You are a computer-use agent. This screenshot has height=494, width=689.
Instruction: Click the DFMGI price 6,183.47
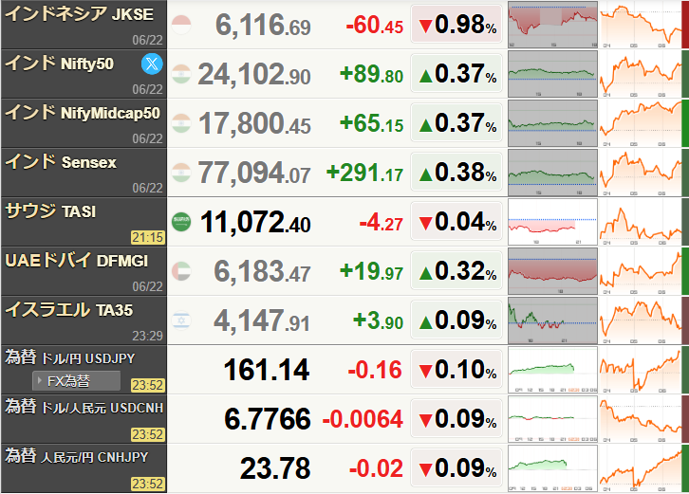[263, 271]
